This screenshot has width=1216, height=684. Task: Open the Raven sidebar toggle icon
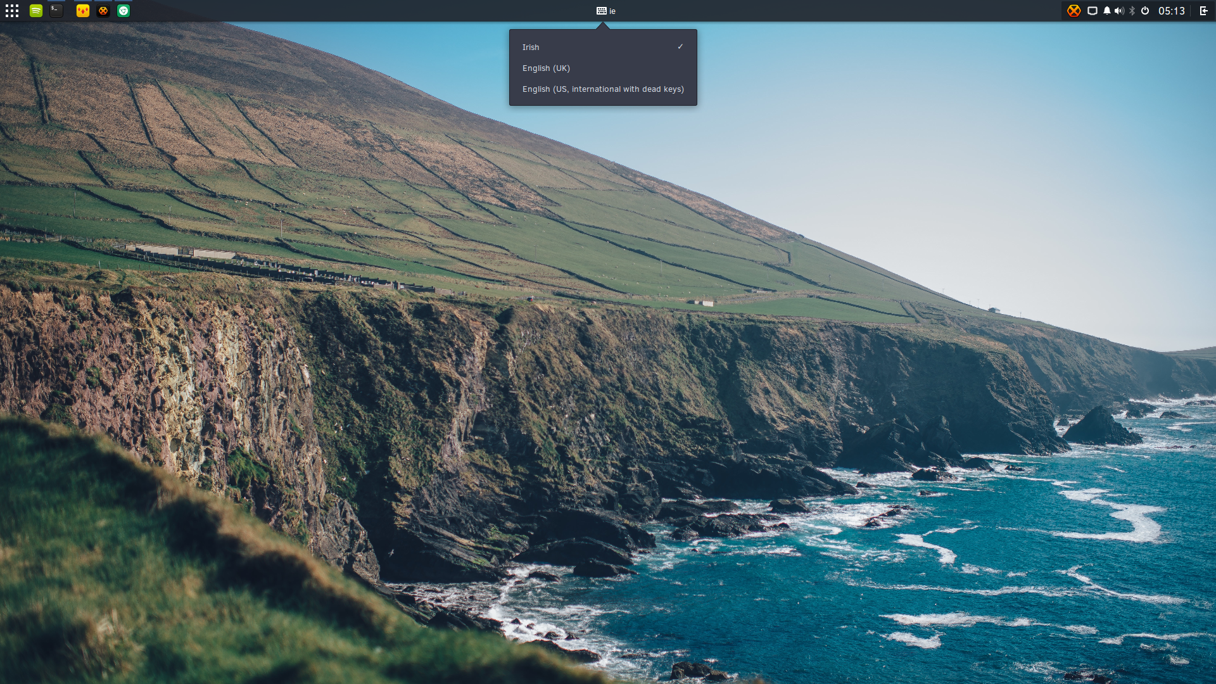click(x=1204, y=11)
